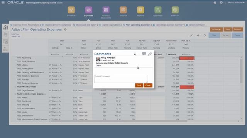Select the third vertical grid tab icon
The image size is (247, 138).
(x=5, y=42)
